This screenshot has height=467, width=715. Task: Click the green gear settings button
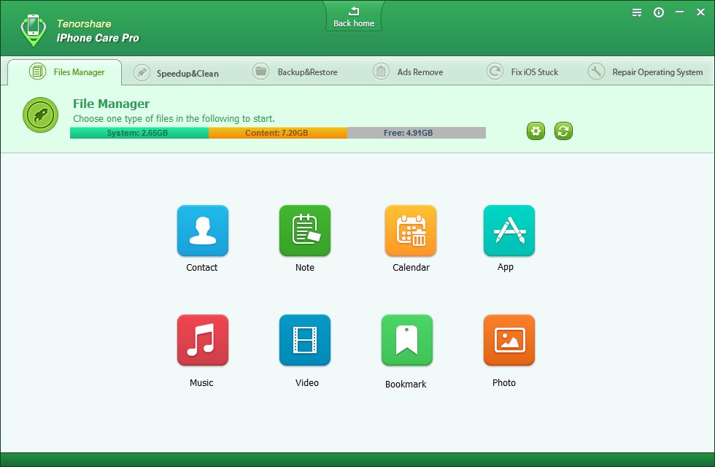[536, 131]
